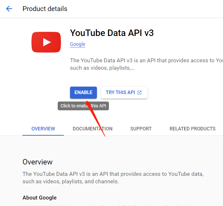Click the 'Product details' header text
The image size is (223, 206).
pos(45,9)
